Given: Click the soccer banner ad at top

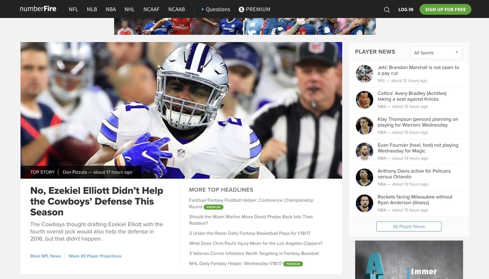Looking at the screenshot, I should point(245,26).
